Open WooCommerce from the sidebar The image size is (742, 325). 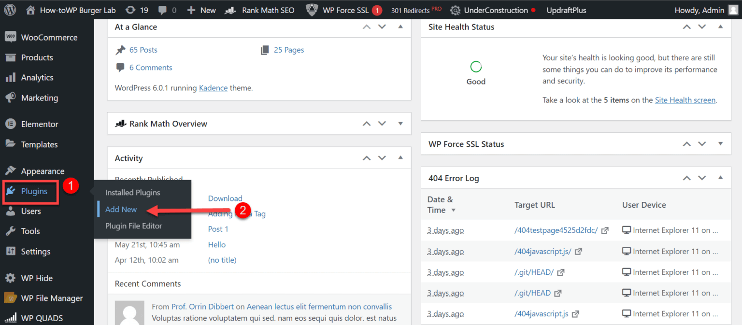(x=47, y=37)
